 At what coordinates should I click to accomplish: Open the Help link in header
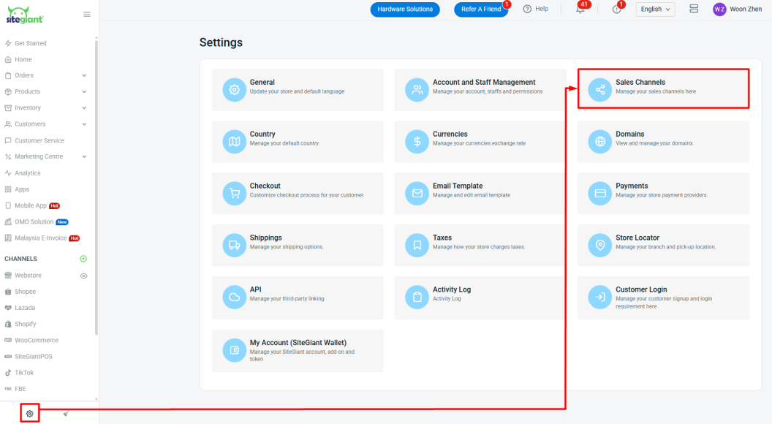[536, 9]
